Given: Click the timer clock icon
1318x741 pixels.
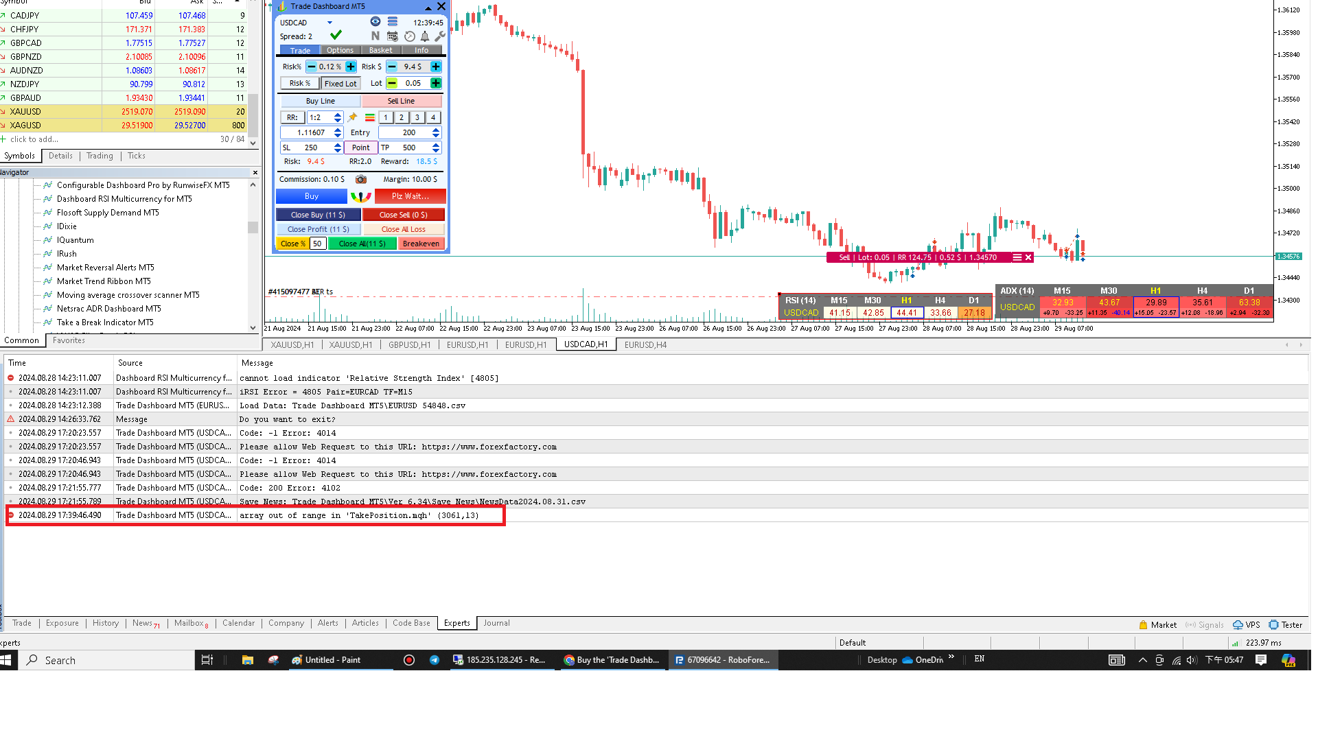Looking at the screenshot, I should (410, 36).
